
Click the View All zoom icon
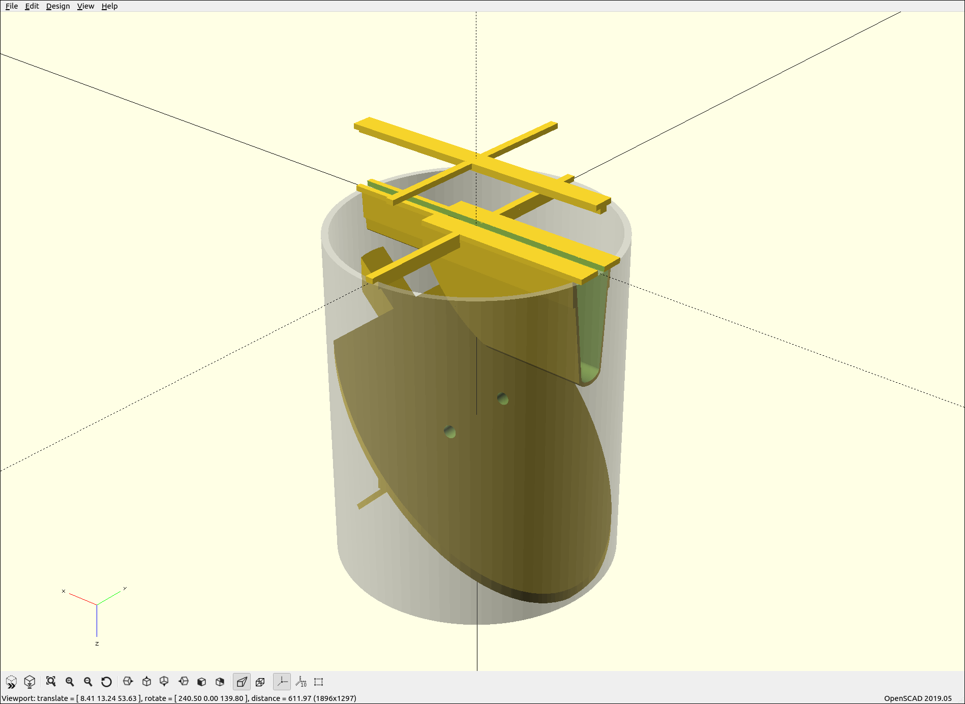tap(51, 682)
